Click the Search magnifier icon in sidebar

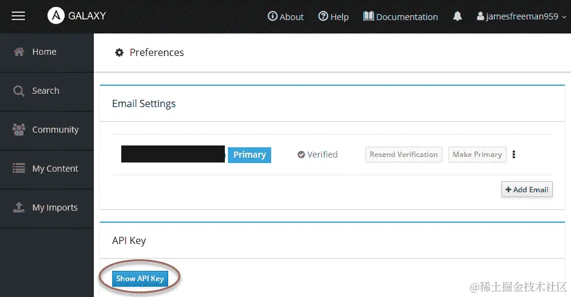coord(19,91)
